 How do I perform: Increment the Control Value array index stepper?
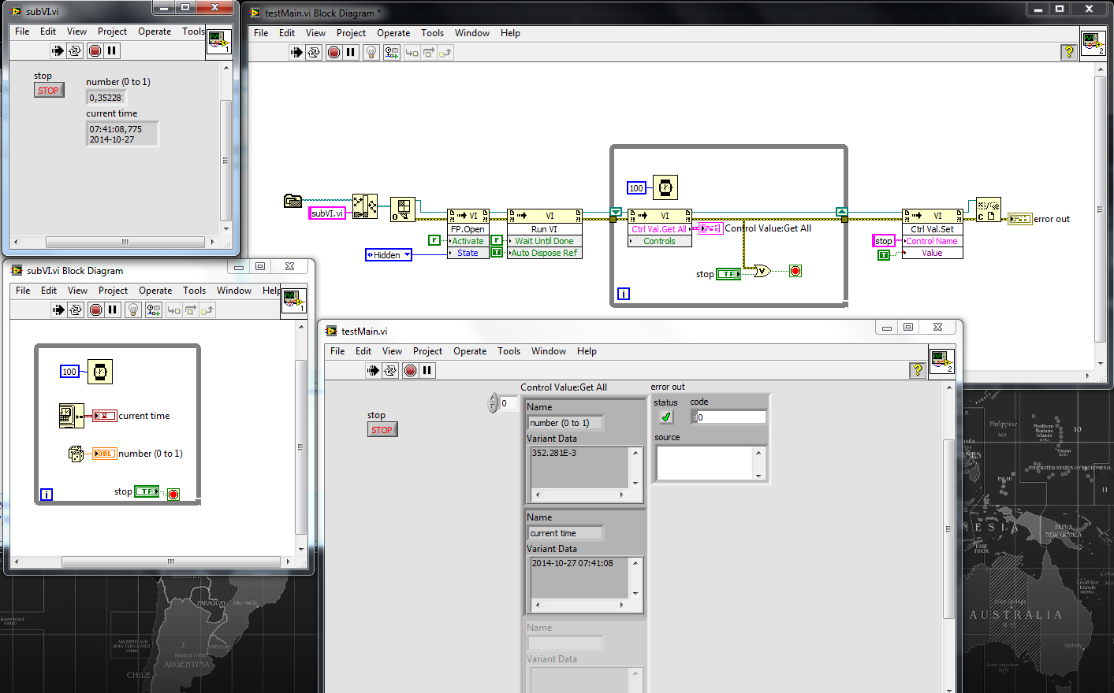(494, 398)
